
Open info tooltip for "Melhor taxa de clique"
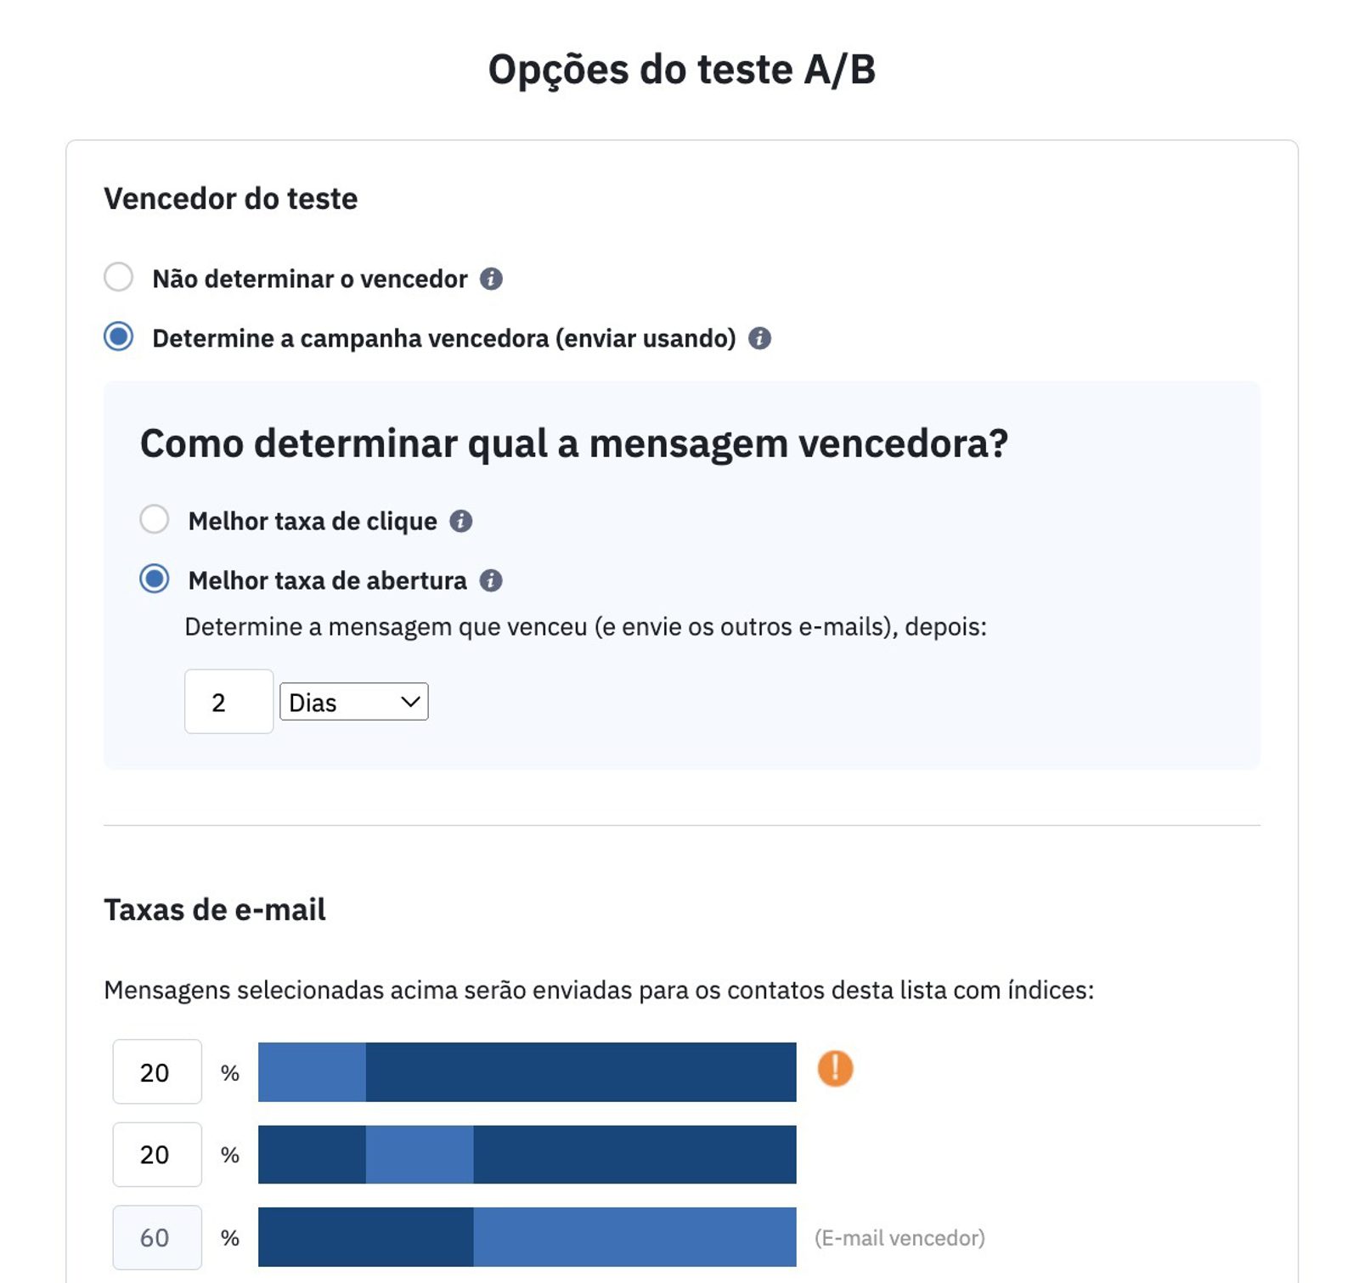(x=461, y=521)
